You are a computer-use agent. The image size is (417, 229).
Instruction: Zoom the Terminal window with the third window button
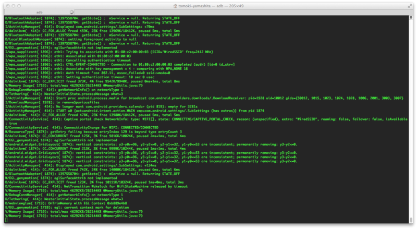[19, 6]
